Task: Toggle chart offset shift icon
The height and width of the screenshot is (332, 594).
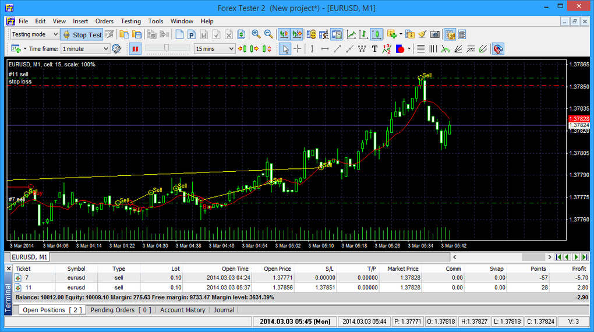Action: click(296, 34)
